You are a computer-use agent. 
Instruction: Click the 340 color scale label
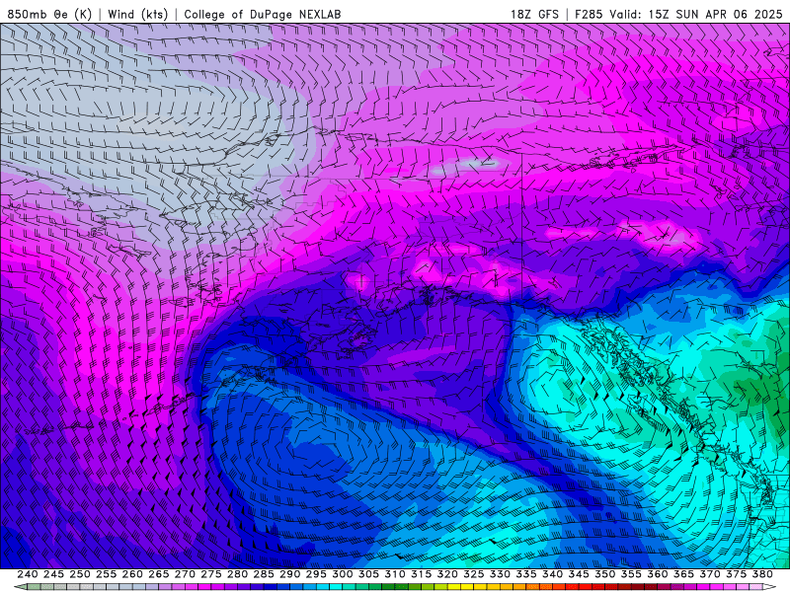[552, 574]
